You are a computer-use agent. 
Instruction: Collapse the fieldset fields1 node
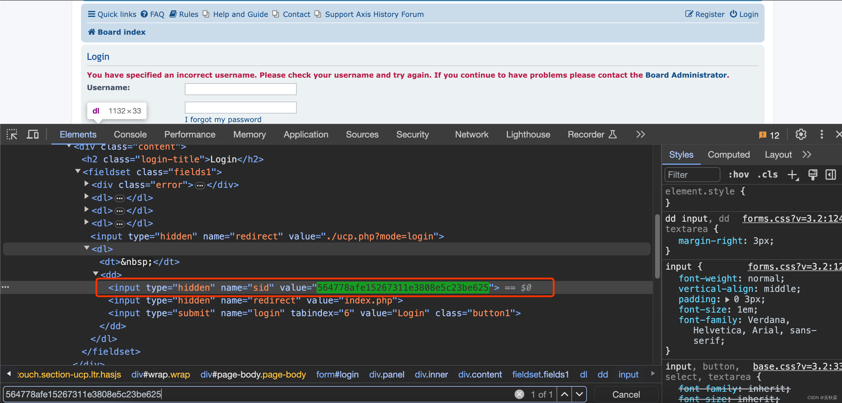(78, 171)
